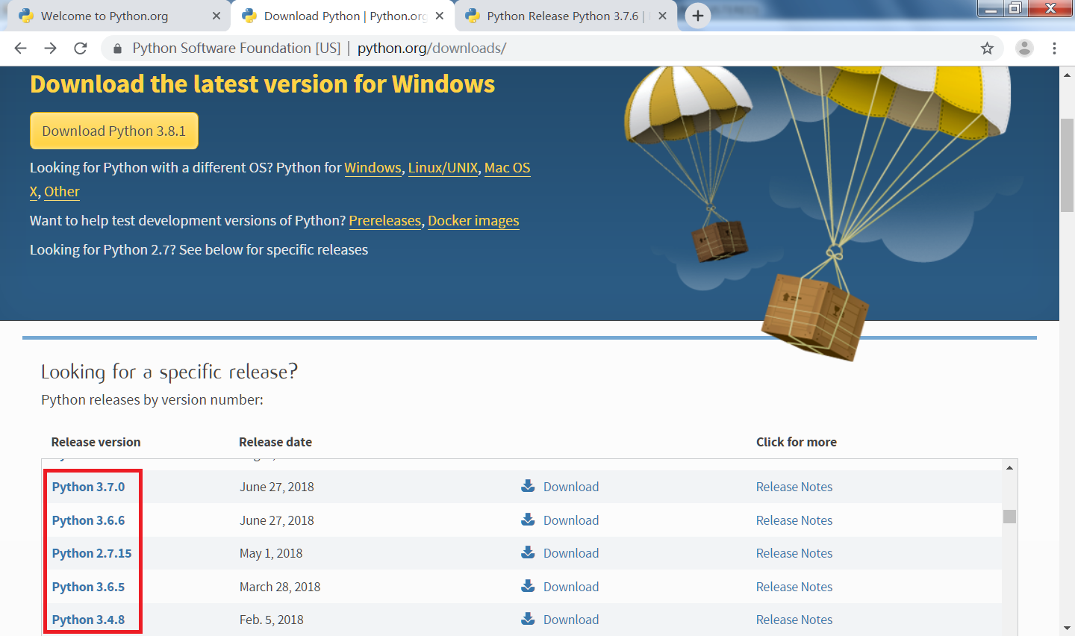Click the Release version column header
This screenshot has width=1075, height=636.
[96, 442]
